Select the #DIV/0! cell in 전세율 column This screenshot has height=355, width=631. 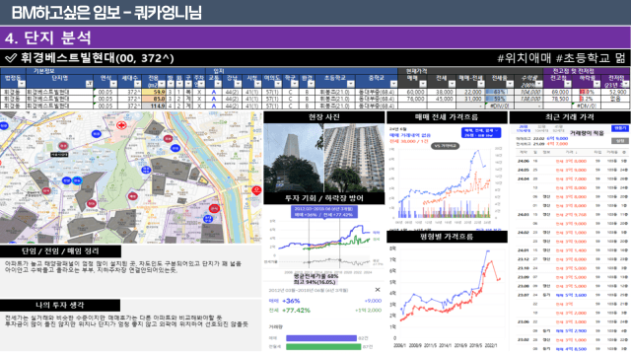(499, 106)
